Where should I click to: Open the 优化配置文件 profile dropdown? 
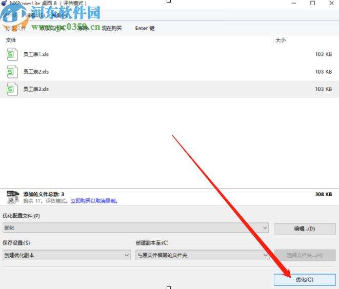(x=136, y=228)
